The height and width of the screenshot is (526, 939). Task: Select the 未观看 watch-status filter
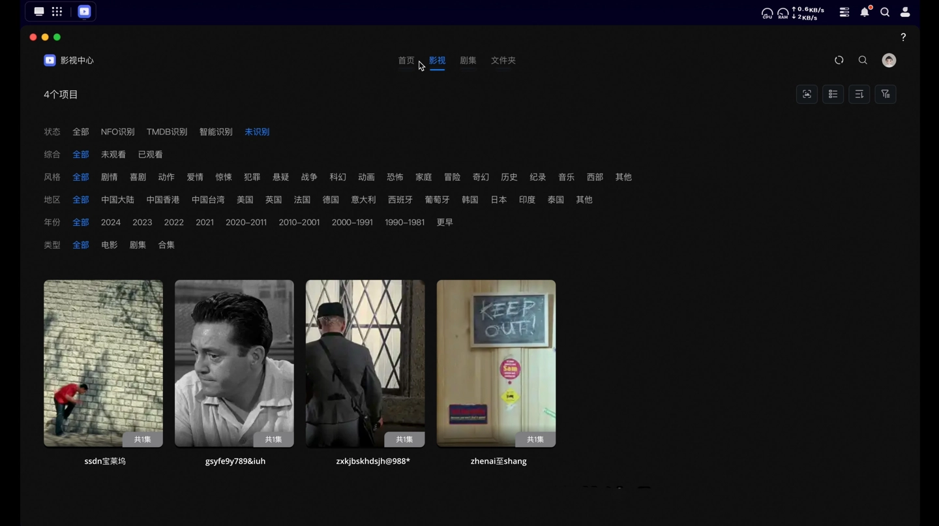113,155
